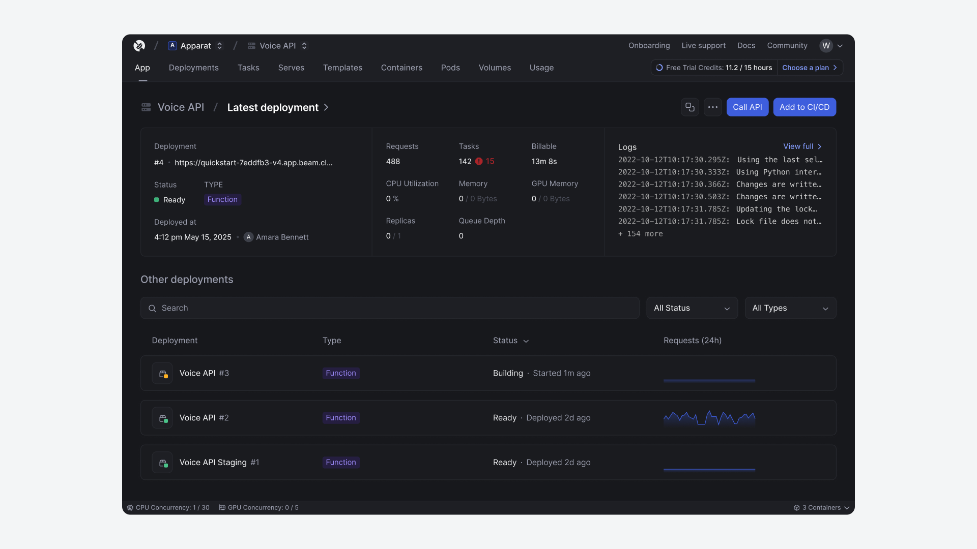
Task: Click the Function type badge in latest deployment
Action: pos(222,200)
